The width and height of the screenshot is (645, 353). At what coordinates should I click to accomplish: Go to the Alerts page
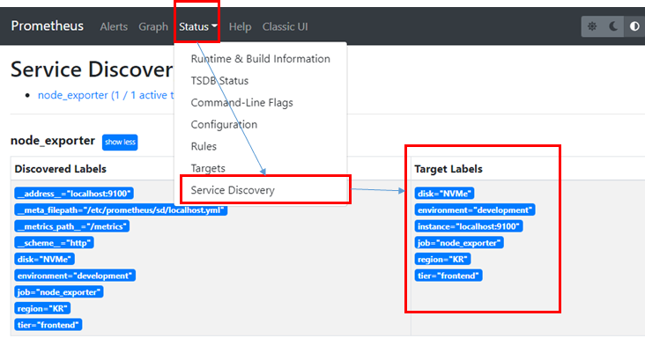tap(114, 26)
